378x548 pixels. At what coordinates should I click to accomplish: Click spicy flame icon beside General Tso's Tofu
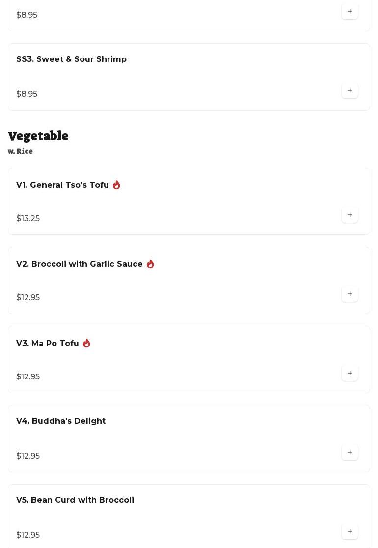116,185
